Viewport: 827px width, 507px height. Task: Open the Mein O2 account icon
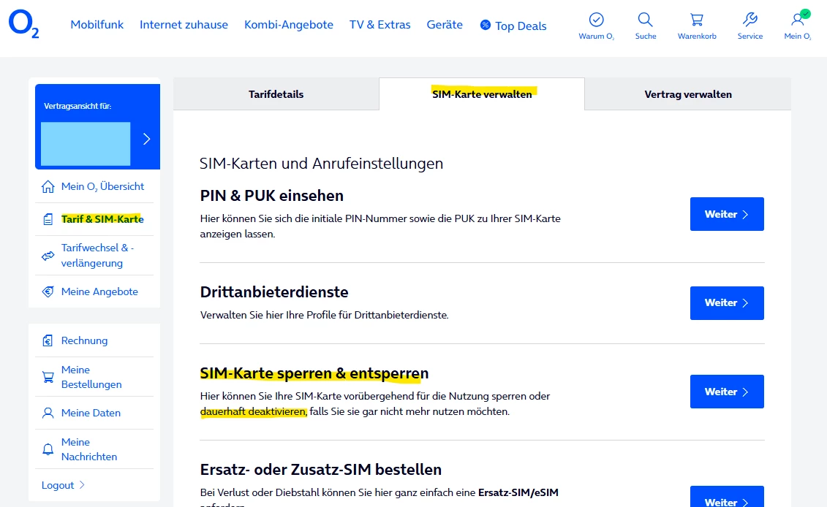tap(797, 19)
